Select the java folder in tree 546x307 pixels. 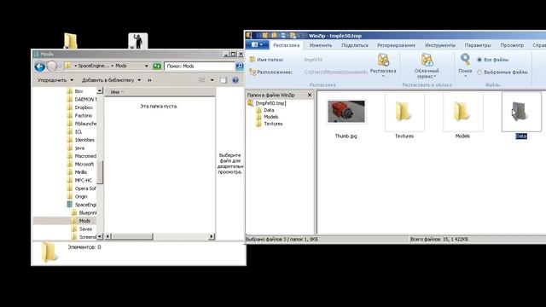[79, 148]
